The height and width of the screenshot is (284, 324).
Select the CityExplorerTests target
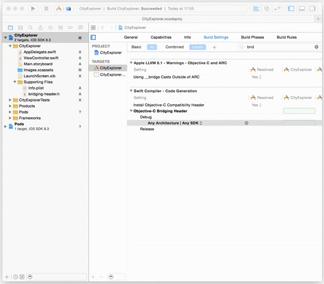109,75
